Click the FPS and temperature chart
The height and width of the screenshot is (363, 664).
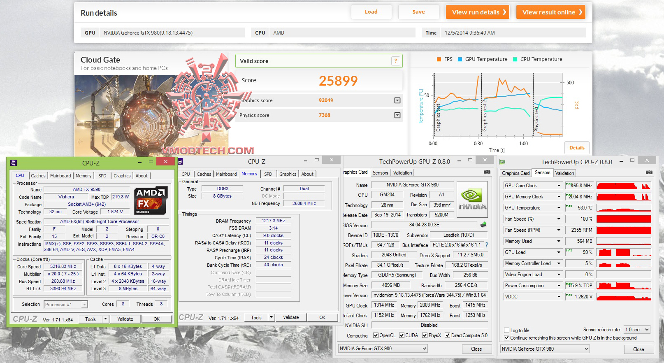(x=498, y=105)
